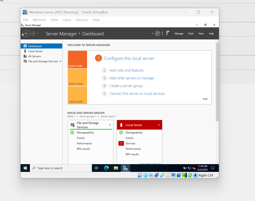Open Performance under the Local Server tile
Viewport: 255px width, 201px height.
(133, 149)
